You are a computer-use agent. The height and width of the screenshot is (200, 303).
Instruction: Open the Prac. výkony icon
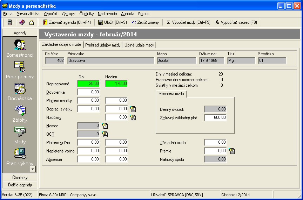pos(20,153)
